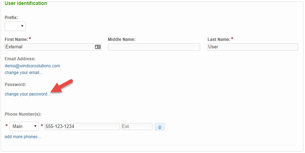The height and width of the screenshot is (153, 305).
Task: Click the change your email link
Action: (24, 73)
